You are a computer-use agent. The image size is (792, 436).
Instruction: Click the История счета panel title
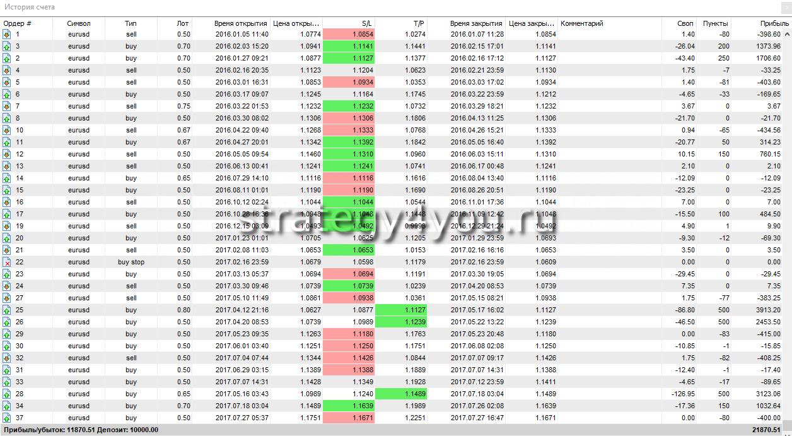click(x=29, y=8)
